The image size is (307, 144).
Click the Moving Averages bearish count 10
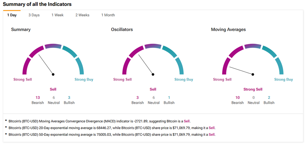pos(237,97)
